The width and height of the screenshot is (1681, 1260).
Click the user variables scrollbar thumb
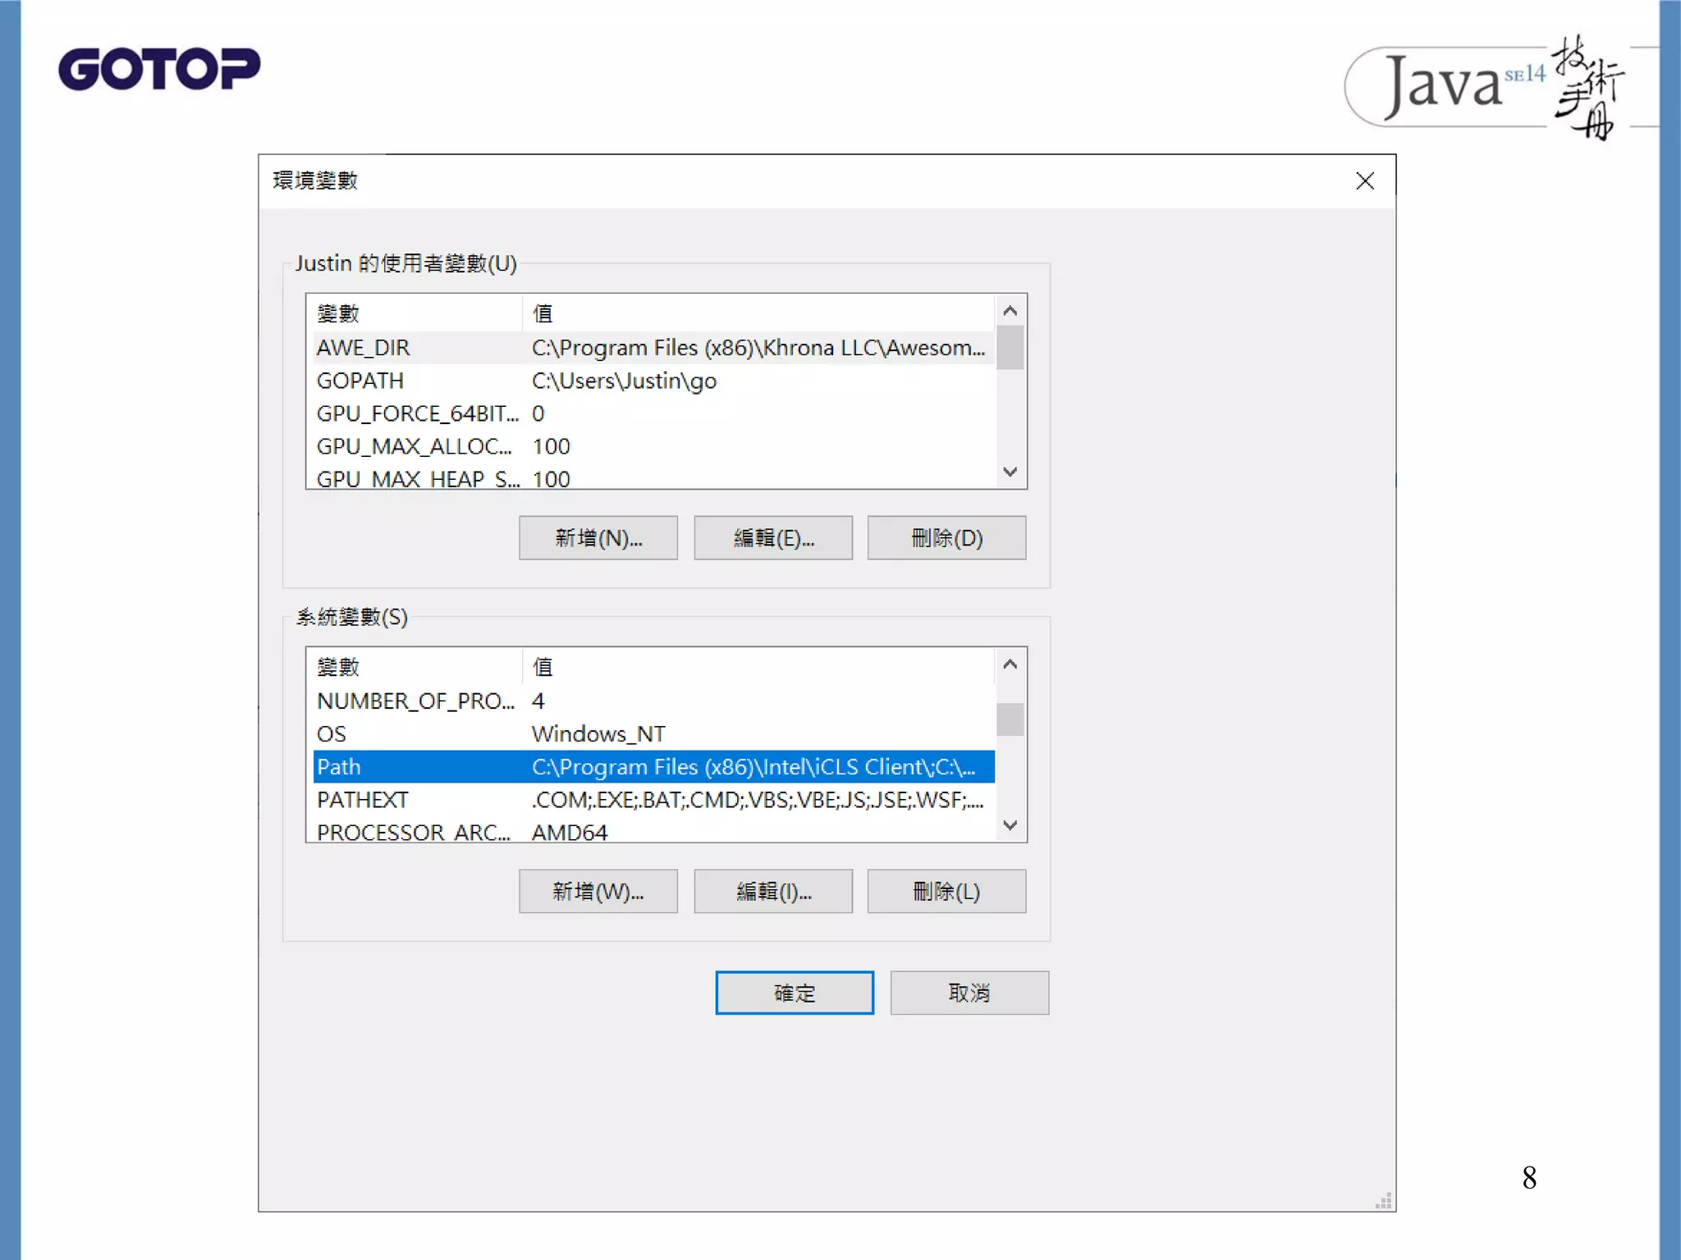1010,348
